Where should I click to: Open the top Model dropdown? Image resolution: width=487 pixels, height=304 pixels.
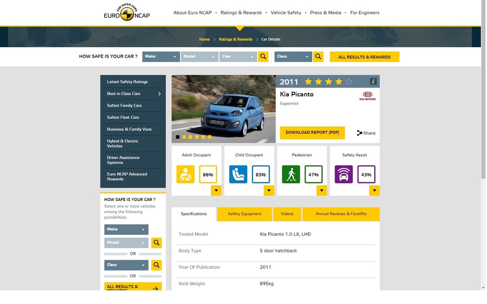[x=199, y=56]
